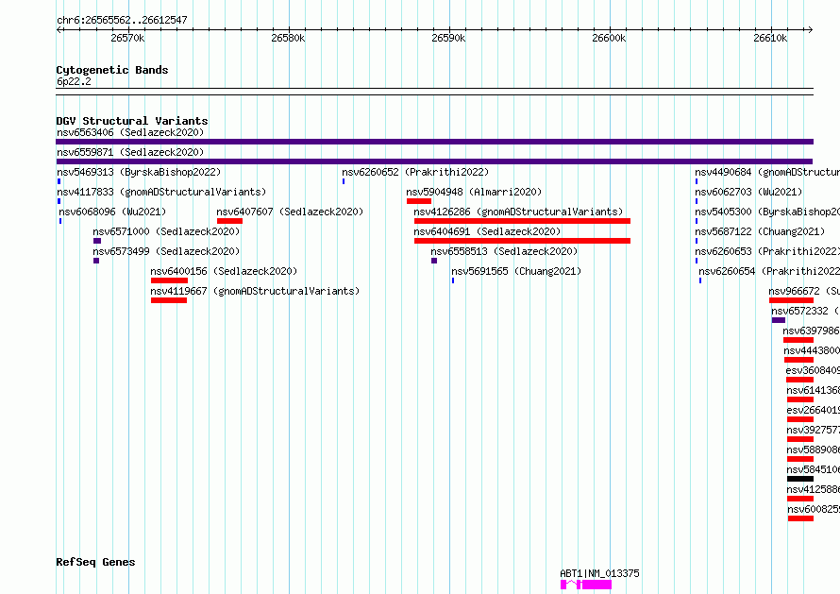Image resolution: width=840 pixels, height=594 pixels.
Task: Click the nsv6404691 (Sedlazeck2020) label
Action: pos(487,231)
